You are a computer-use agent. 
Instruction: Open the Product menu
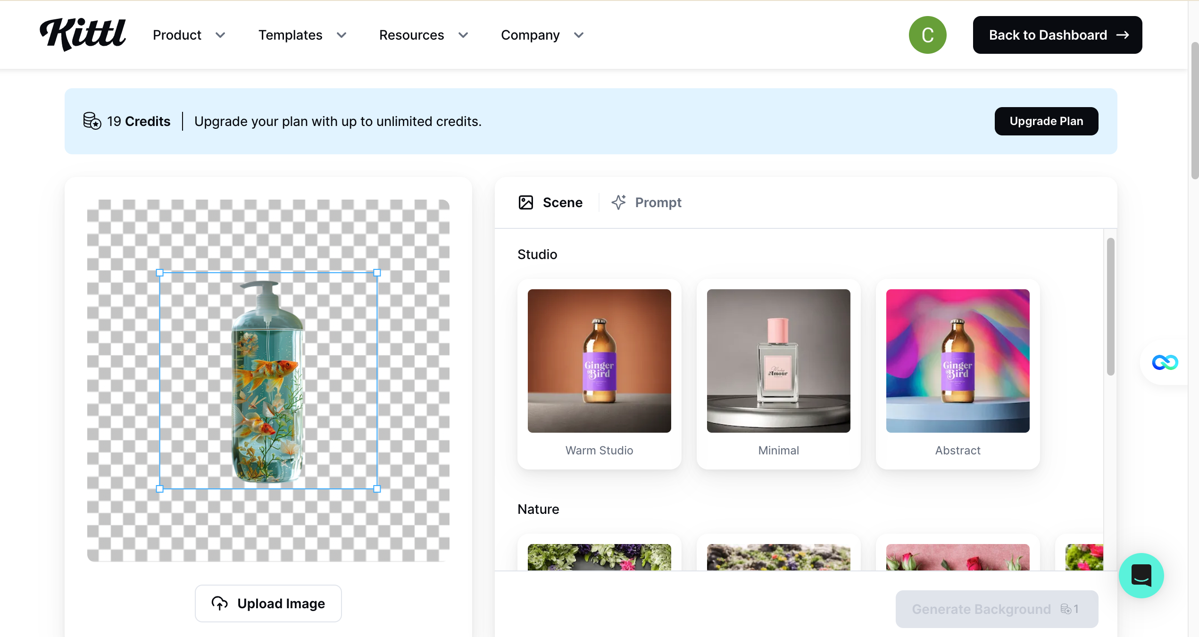177,35
